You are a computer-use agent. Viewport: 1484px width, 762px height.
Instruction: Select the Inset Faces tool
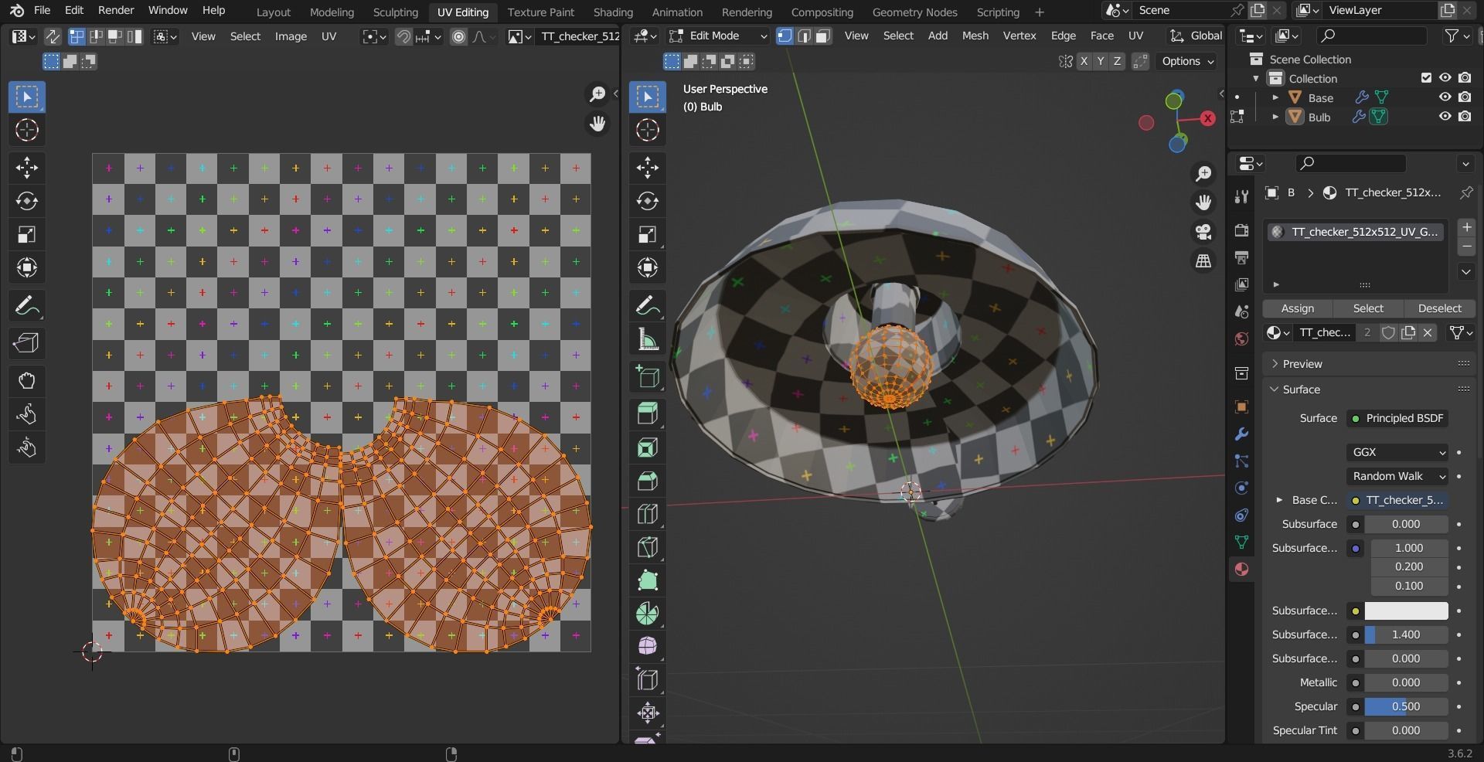coord(648,447)
